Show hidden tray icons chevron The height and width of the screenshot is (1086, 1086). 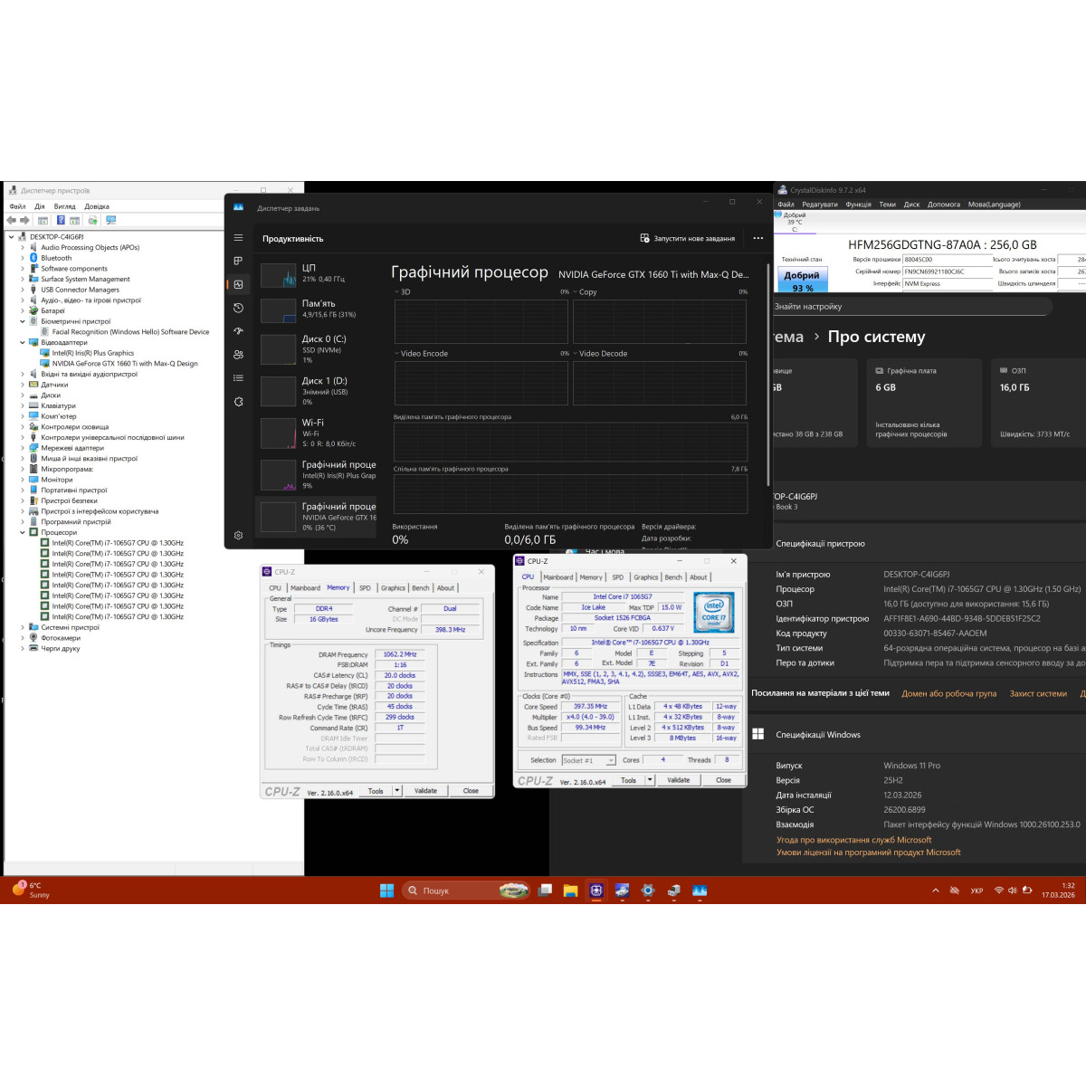tap(936, 891)
